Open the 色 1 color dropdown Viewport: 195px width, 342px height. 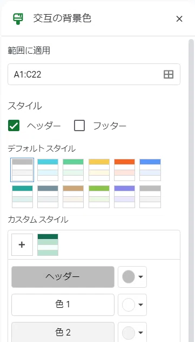coord(132,305)
